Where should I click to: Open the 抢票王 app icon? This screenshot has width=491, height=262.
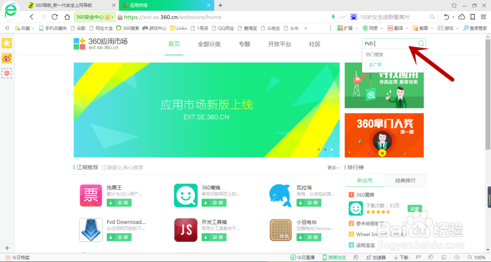click(x=91, y=195)
